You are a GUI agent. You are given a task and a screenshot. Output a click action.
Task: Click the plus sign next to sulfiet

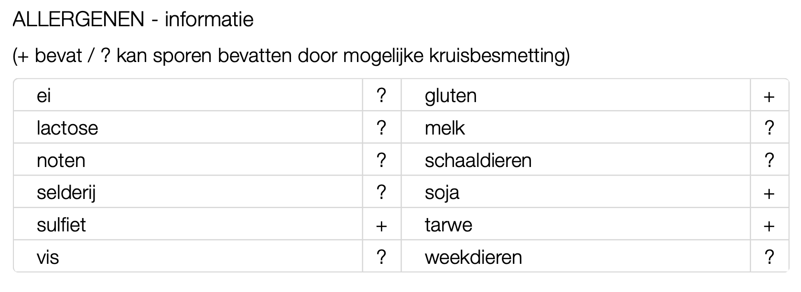pyautogui.click(x=381, y=226)
